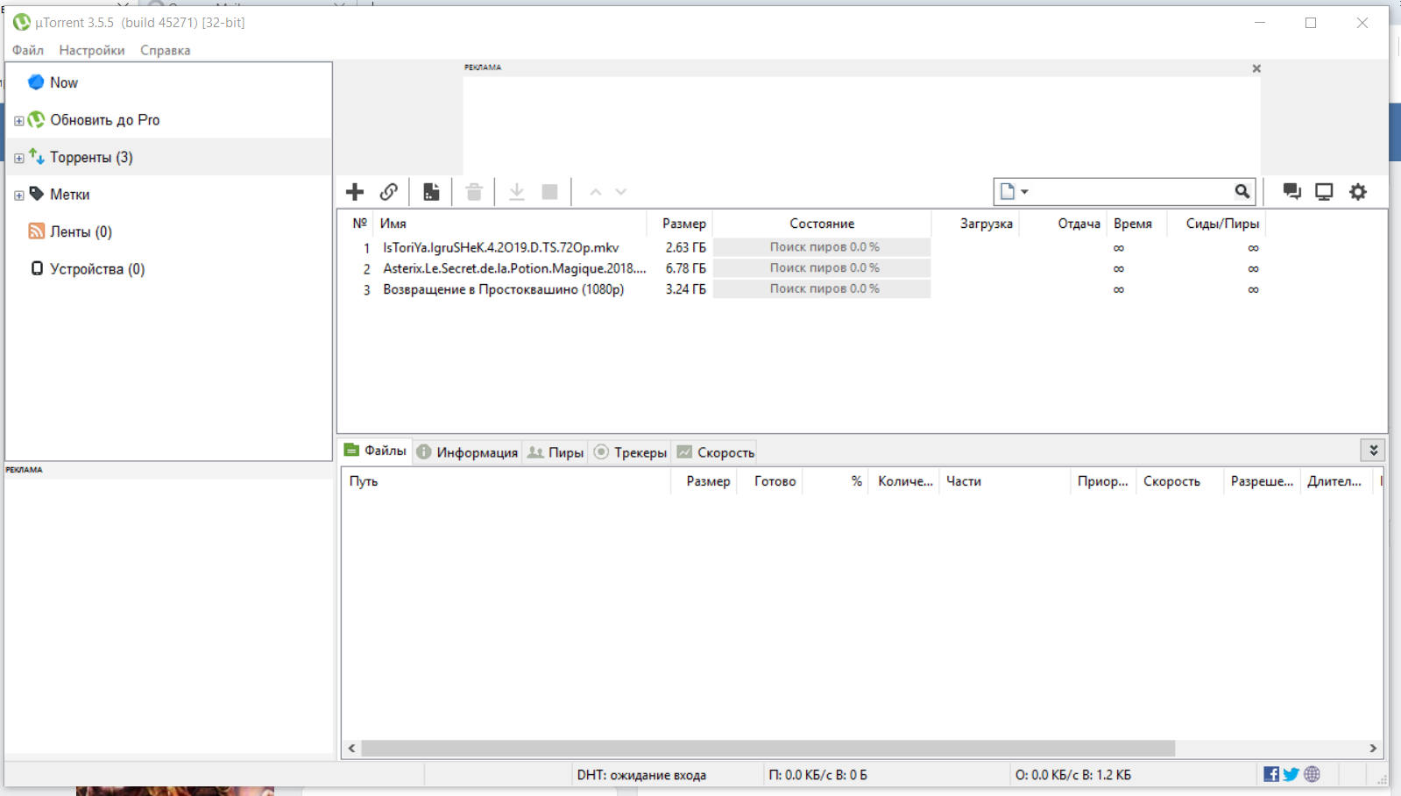Click the search magnifier icon
1401x796 pixels.
(1242, 191)
